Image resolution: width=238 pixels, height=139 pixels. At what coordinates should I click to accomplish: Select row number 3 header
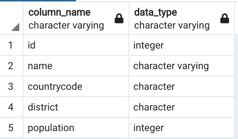pyautogui.click(x=11, y=87)
